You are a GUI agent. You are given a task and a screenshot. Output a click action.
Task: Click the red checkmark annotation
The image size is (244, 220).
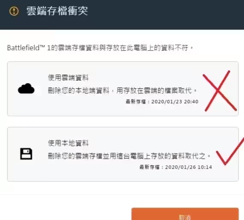coord(230,151)
